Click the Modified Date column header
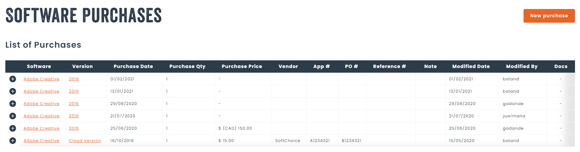Image resolution: width=580 pixels, height=152 pixels. pos(471,66)
